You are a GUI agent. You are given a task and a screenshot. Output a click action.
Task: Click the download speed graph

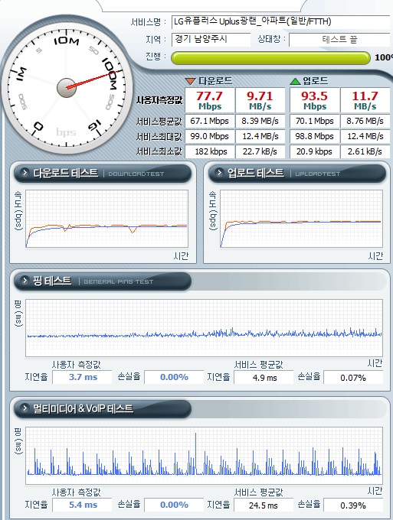click(x=107, y=219)
